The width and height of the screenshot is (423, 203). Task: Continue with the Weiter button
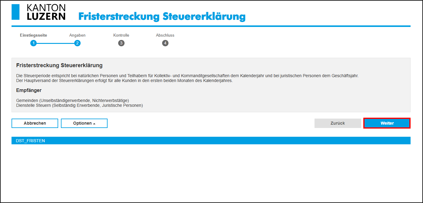pos(387,123)
